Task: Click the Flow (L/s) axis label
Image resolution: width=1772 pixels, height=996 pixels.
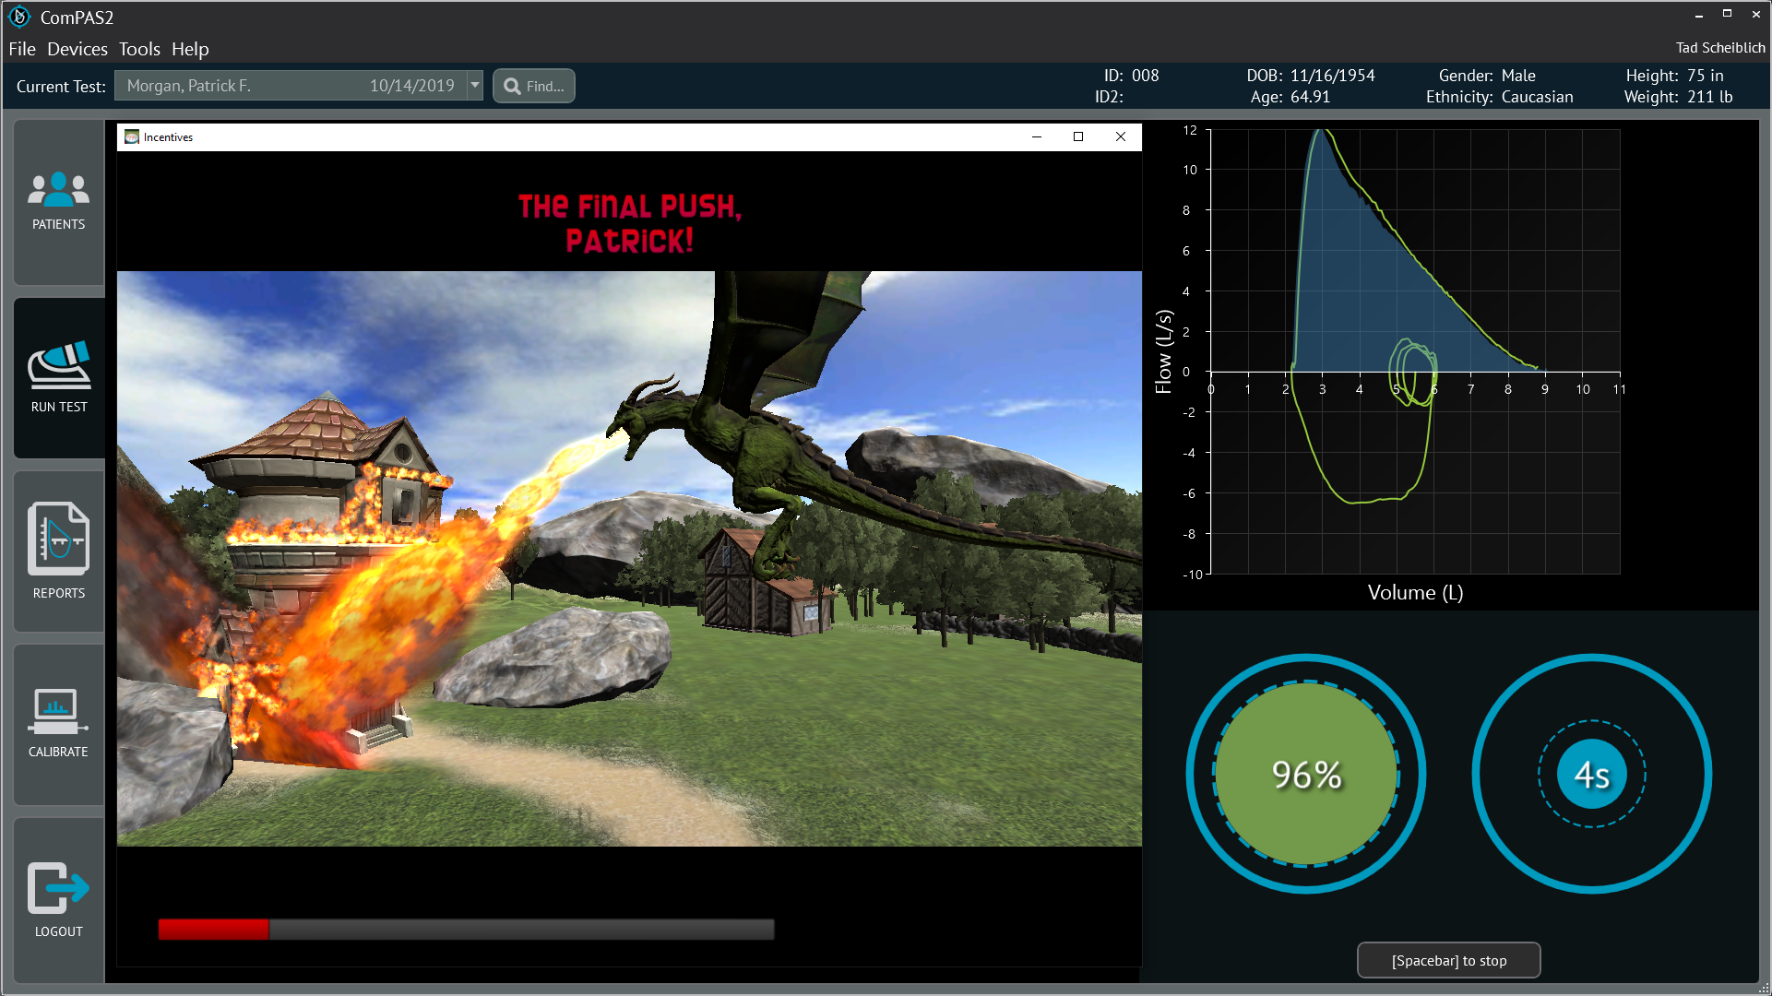Action: 1164,352
